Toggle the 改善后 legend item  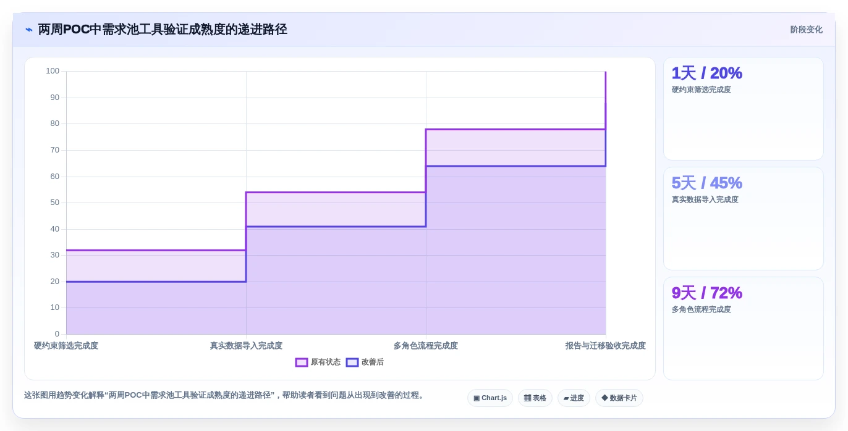365,362
